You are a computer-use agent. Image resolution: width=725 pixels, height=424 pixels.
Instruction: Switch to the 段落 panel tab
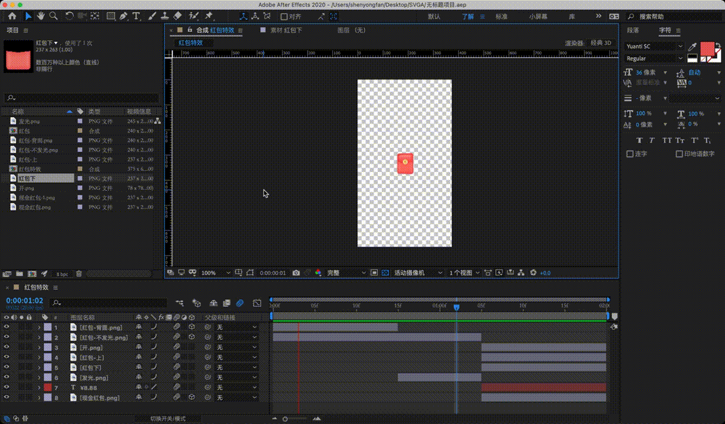pos(632,31)
